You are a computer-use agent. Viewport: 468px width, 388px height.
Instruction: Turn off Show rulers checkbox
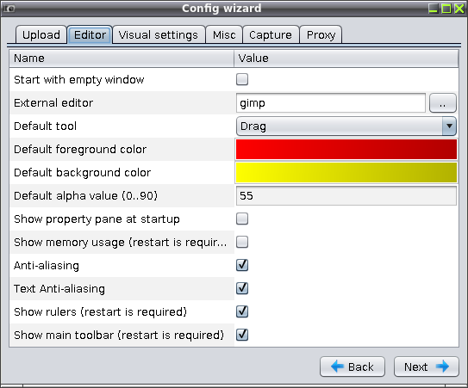click(x=242, y=311)
